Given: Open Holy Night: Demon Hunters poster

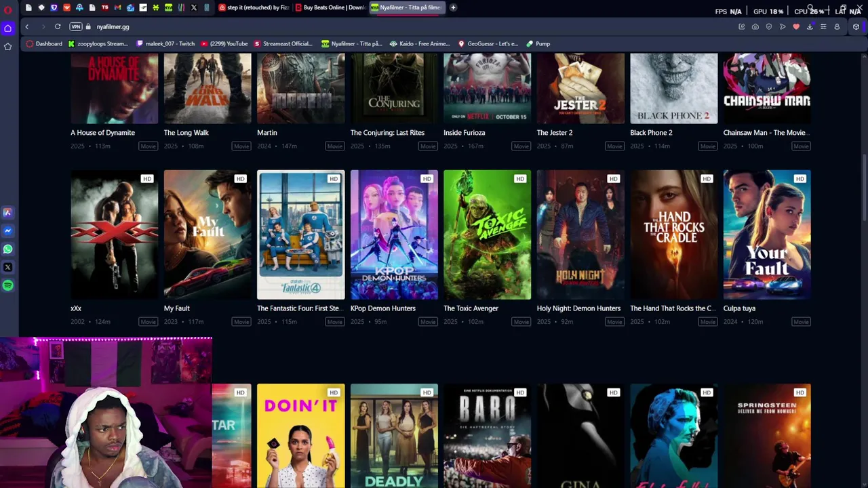Looking at the screenshot, I should click(x=580, y=235).
